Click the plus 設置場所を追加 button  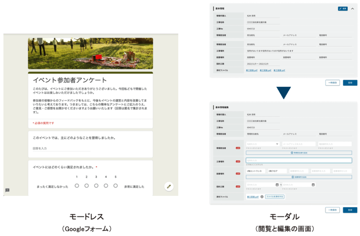pos(299,177)
